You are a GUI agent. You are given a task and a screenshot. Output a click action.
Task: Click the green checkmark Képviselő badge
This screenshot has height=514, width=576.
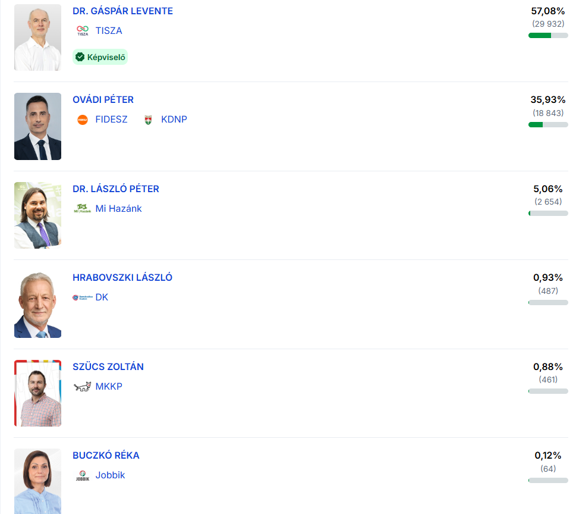[x=100, y=57]
